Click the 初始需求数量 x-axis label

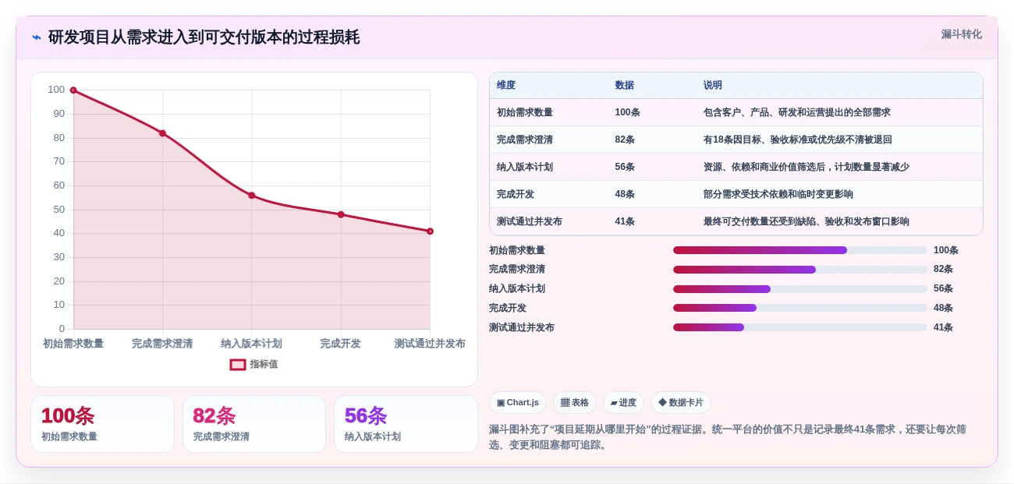coord(73,344)
